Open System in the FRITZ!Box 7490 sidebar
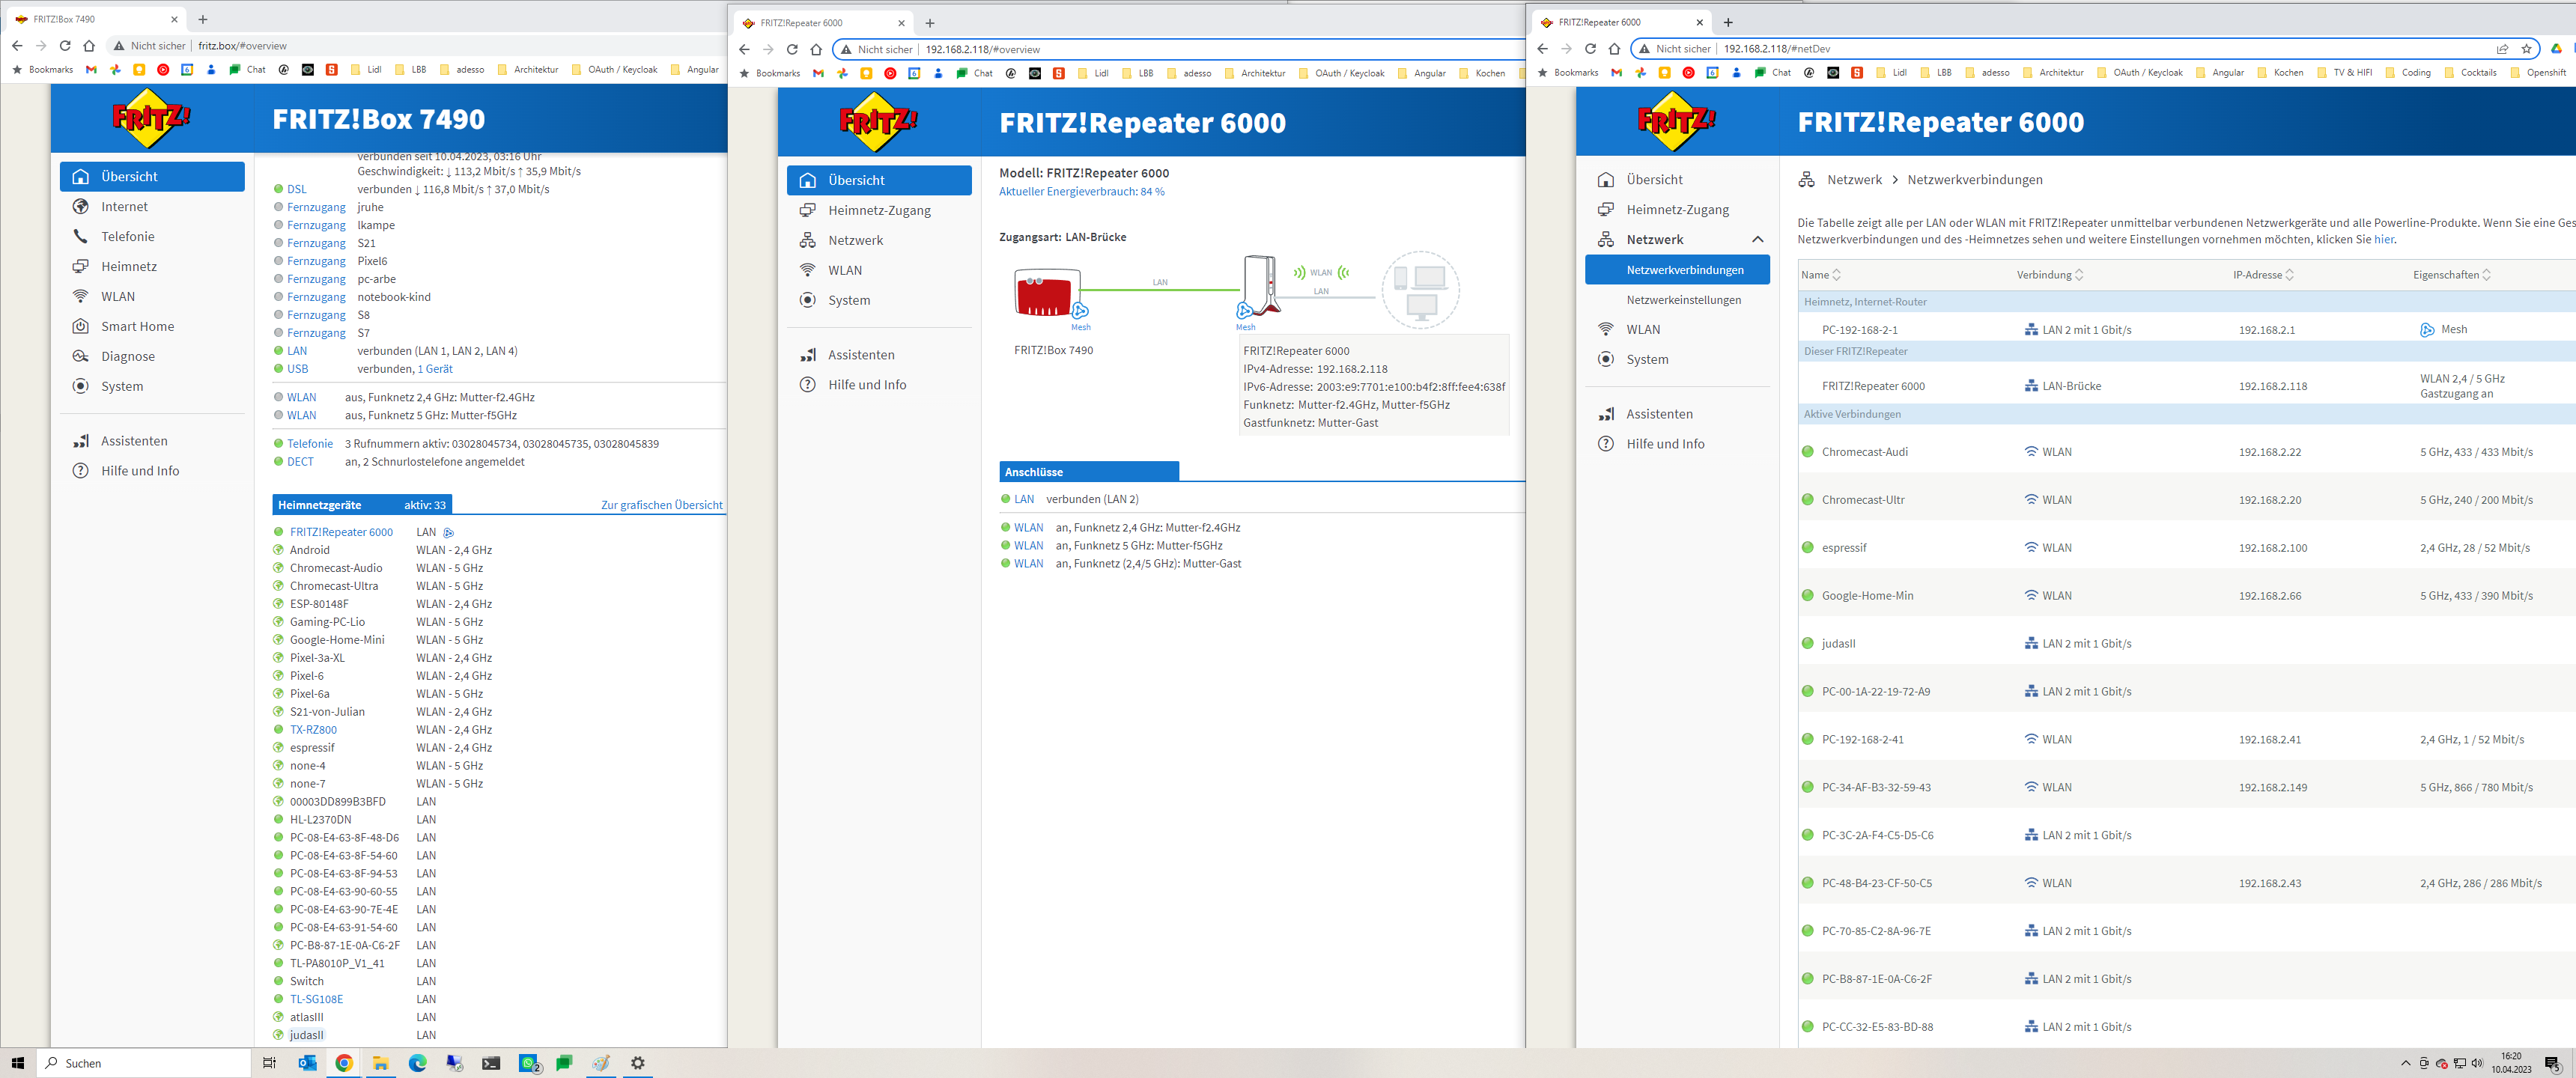 coord(152,387)
